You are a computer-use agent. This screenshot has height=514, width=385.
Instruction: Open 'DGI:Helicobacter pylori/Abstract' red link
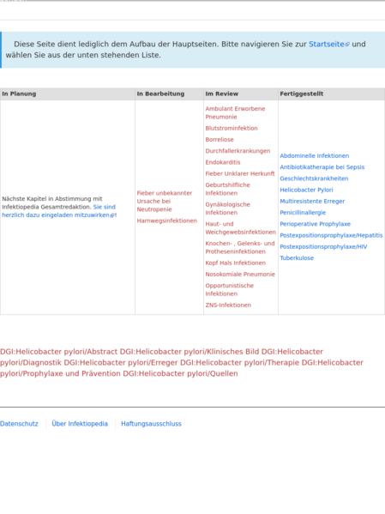click(x=58, y=352)
